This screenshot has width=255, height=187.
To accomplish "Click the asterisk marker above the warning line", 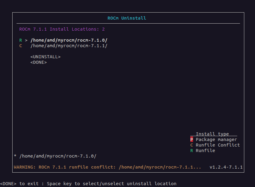I will coord(15,156).
